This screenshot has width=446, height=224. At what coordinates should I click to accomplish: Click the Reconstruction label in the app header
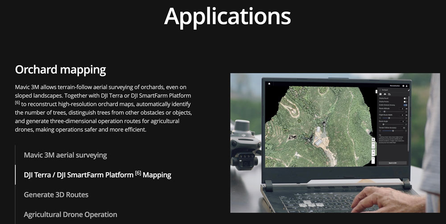pos(395,86)
